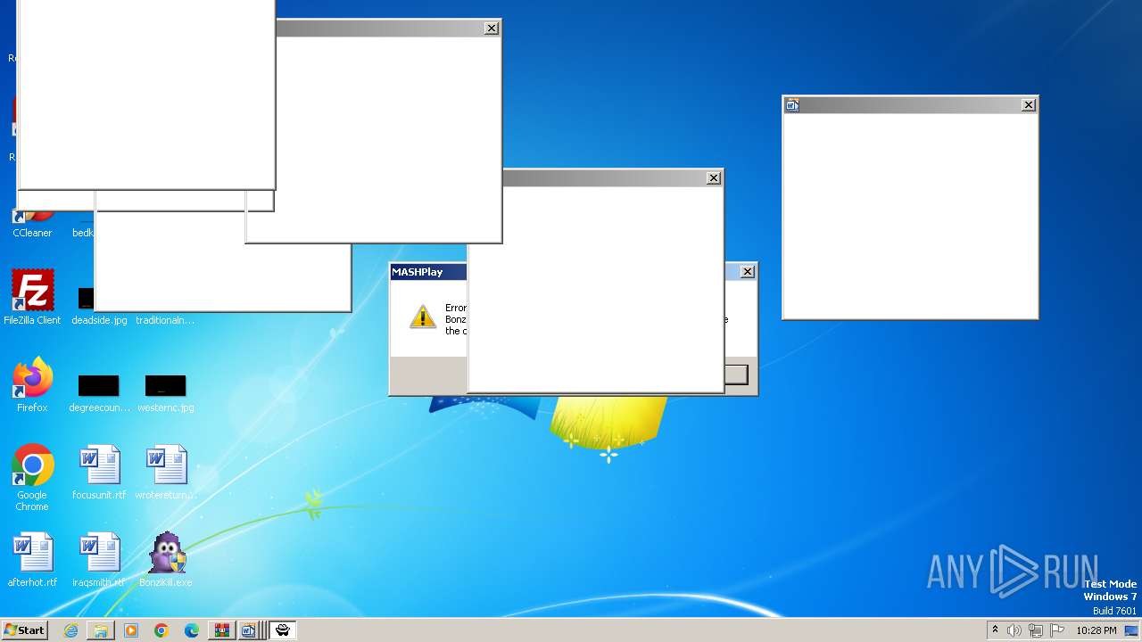Launch Internet Explorer from the taskbar
This screenshot has width=1142, height=642.
70,630
